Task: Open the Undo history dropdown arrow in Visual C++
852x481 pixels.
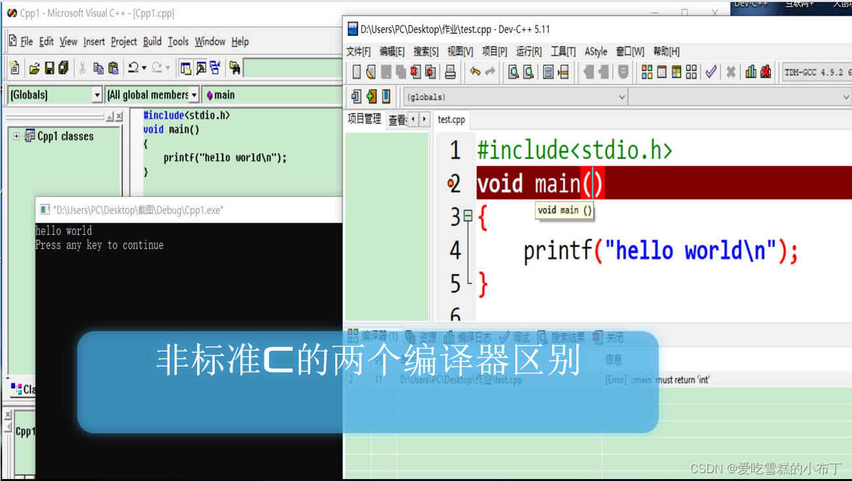Action: [144, 68]
